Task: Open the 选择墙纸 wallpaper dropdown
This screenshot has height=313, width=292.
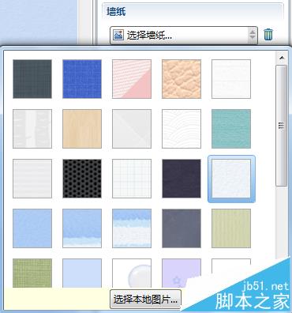Action: (x=184, y=35)
